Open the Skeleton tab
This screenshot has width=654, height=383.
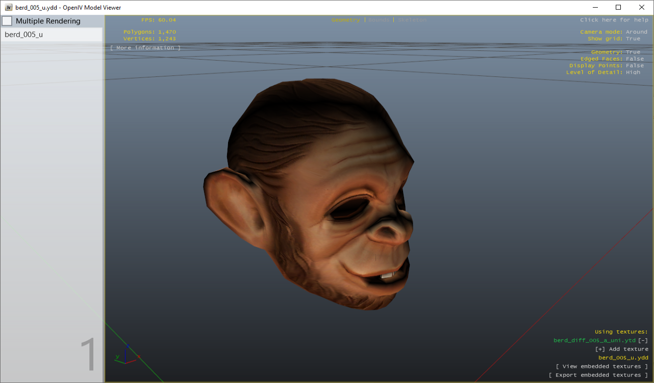coord(412,20)
